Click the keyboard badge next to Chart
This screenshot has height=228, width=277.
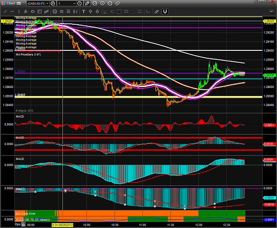(x=19, y=4)
